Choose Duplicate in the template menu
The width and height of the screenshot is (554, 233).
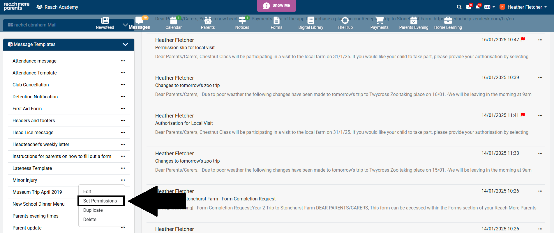pyautogui.click(x=93, y=210)
